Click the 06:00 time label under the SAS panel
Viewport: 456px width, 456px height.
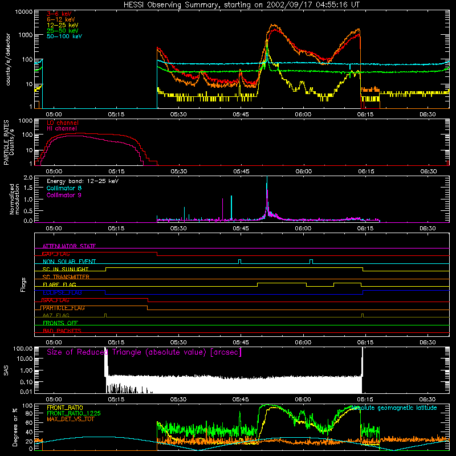pos(303,400)
